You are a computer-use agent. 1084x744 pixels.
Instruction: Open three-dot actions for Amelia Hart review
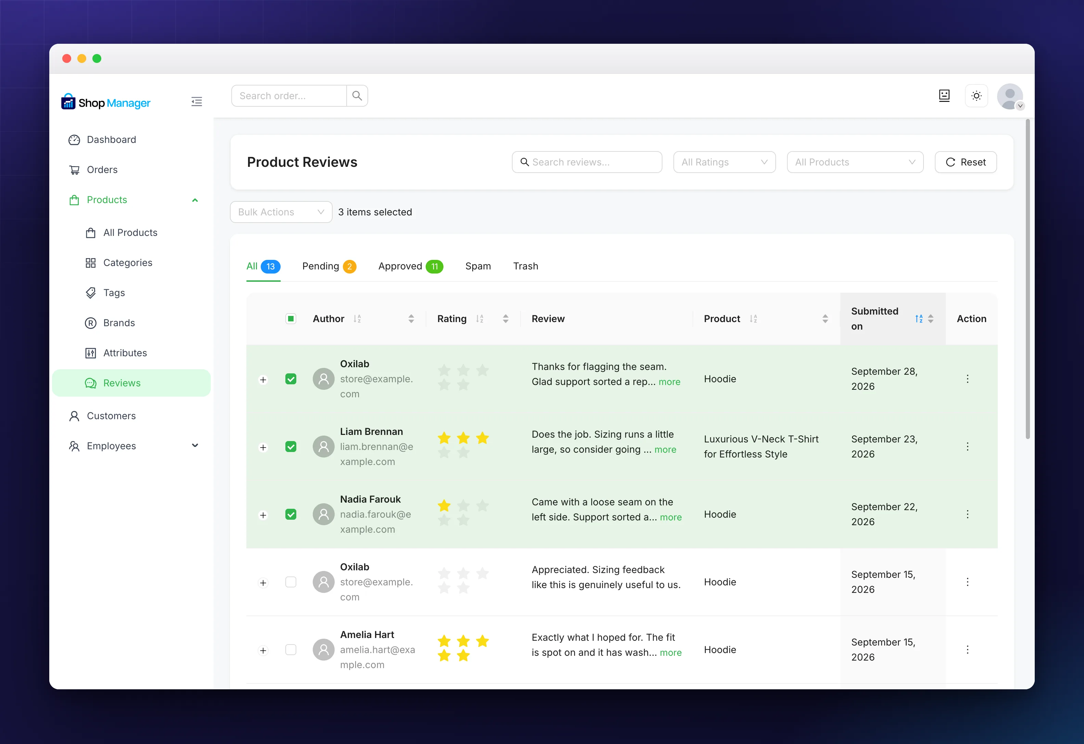pos(967,650)
